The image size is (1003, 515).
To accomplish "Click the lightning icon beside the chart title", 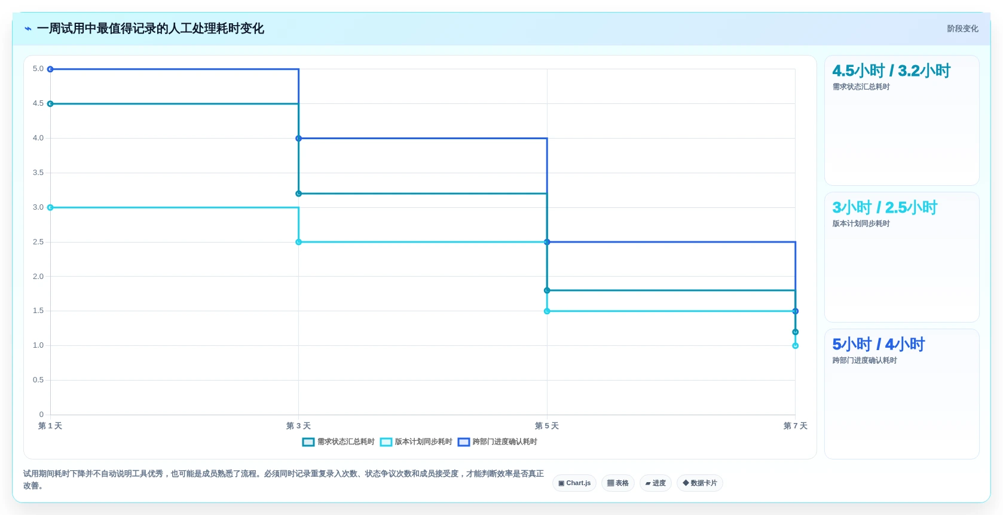I will pyautogui.click(x=28, y=29).
